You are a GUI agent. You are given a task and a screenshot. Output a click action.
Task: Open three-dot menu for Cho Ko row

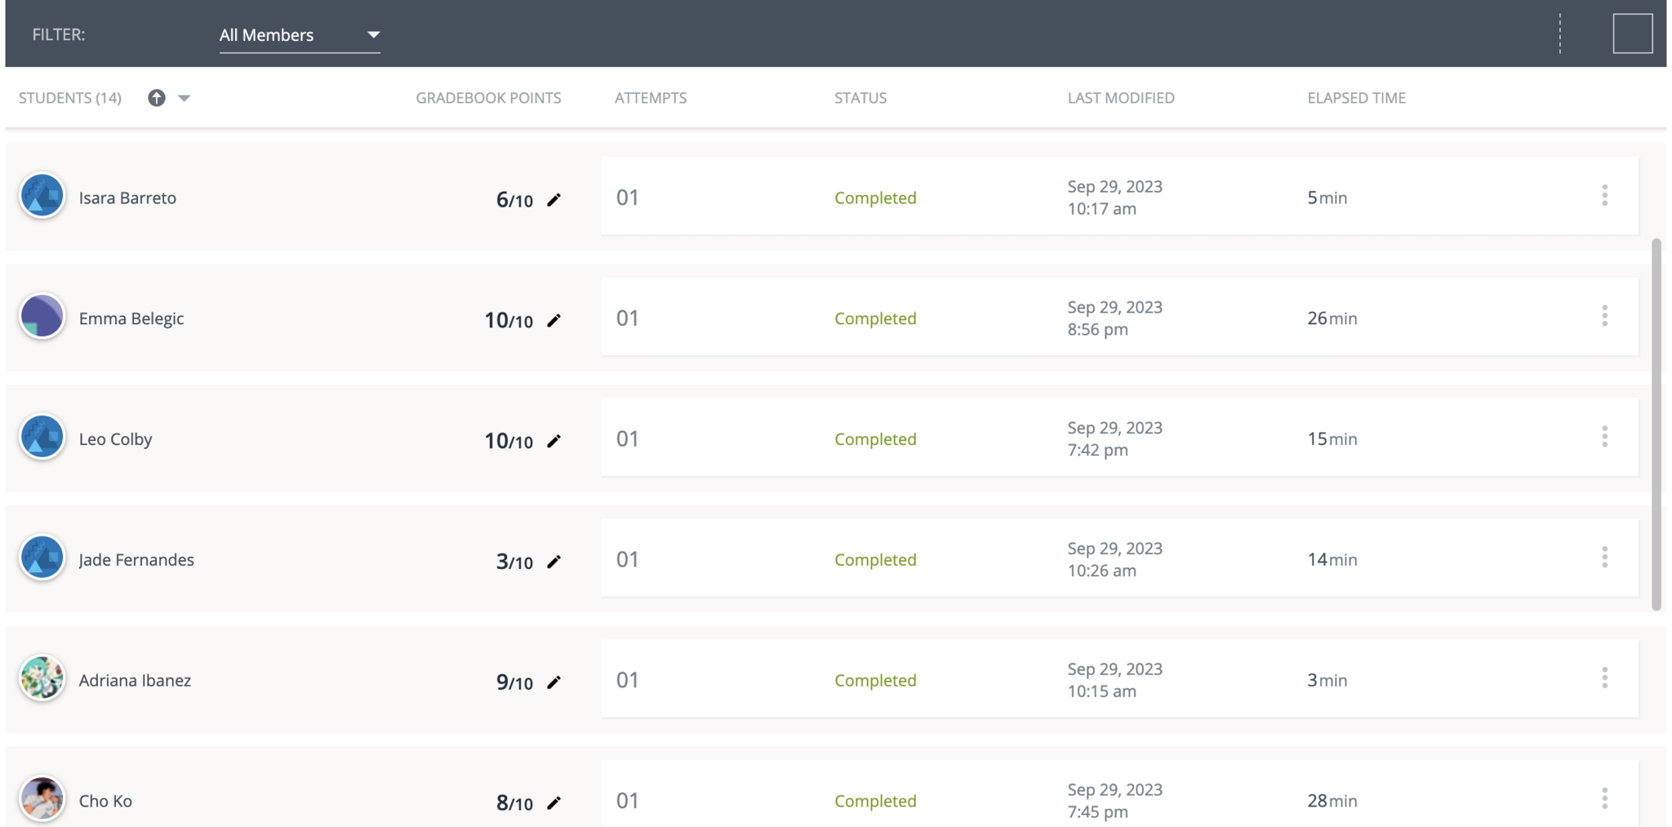point(1604,798)
